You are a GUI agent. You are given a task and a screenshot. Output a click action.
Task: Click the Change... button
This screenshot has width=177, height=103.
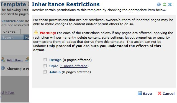[x=11, y=31]
